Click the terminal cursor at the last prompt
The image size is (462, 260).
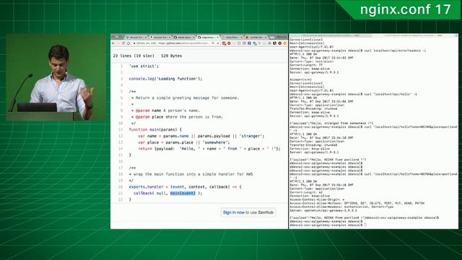(x=365, y=225)
